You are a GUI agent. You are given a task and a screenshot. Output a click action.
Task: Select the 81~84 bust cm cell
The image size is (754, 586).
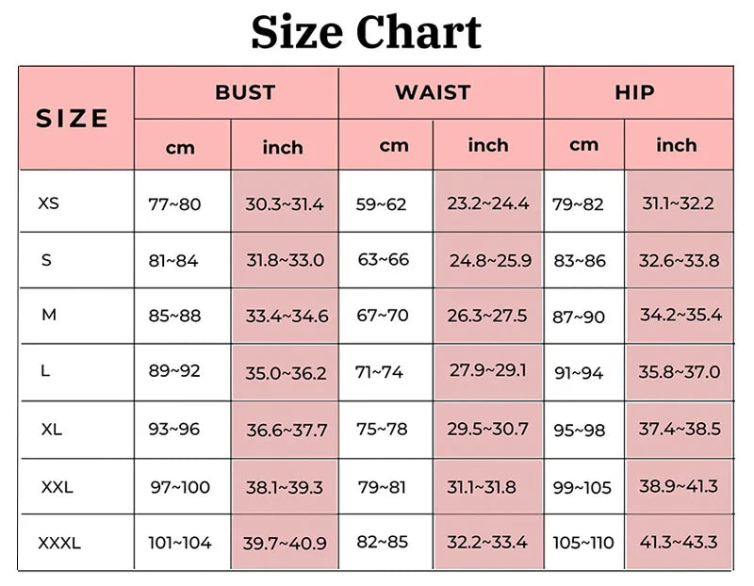coord(173,261)
